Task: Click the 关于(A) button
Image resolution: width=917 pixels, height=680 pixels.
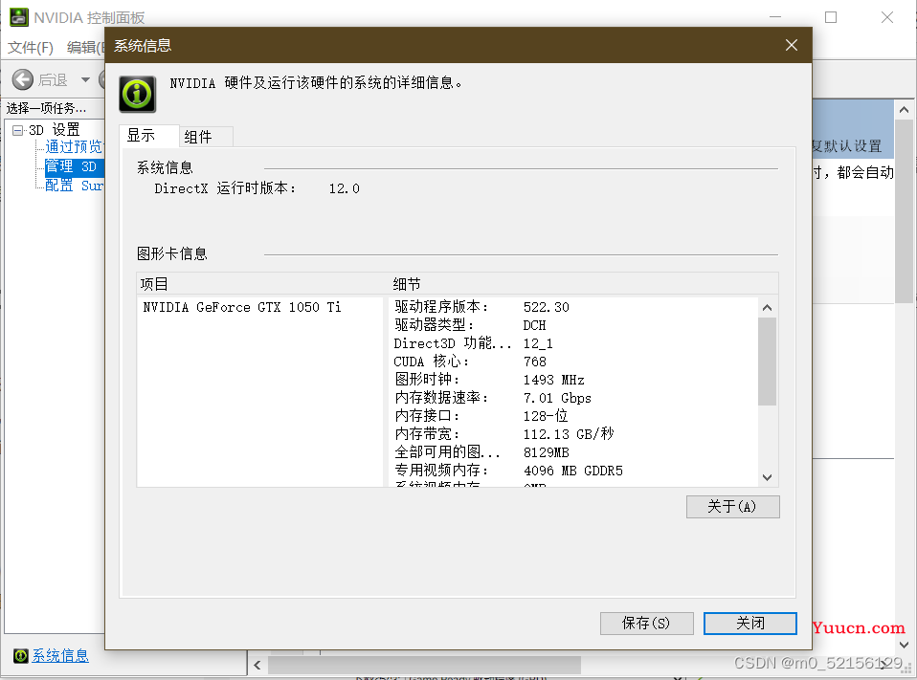Action: pos(732,507)
